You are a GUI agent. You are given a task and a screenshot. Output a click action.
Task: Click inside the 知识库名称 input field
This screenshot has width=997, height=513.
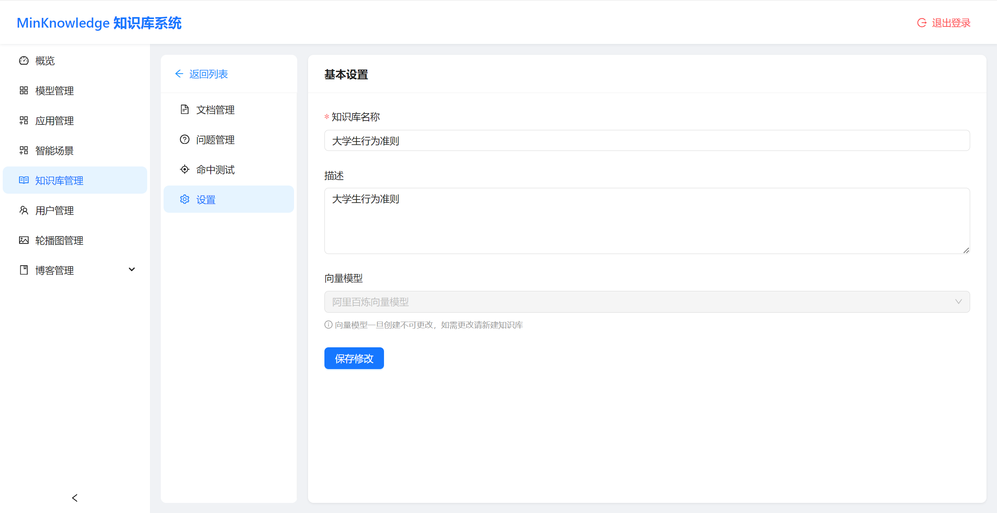647,140
